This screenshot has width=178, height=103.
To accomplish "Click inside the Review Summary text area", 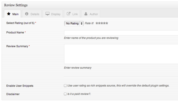I will [121, 54].
